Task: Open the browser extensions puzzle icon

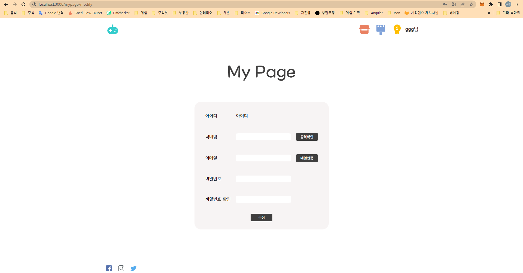Action: [491, 4]
